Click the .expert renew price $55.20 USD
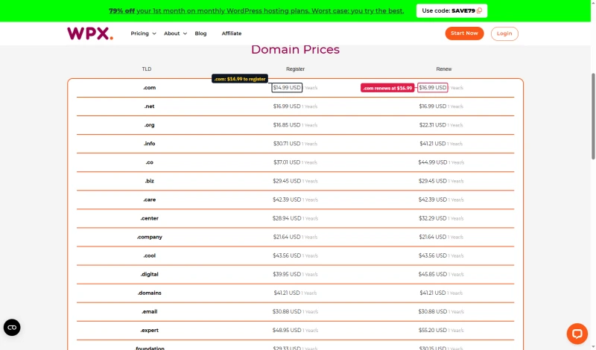 [433, 330]
